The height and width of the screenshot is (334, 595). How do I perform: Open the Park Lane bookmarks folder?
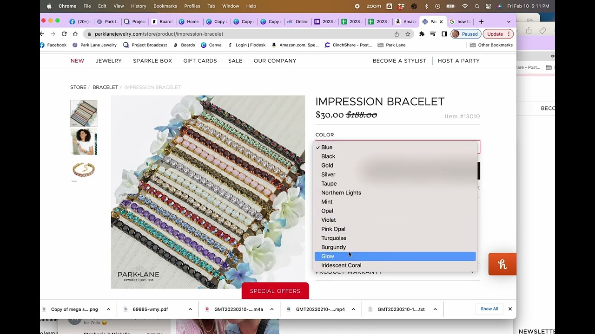(x=391, y=45)
